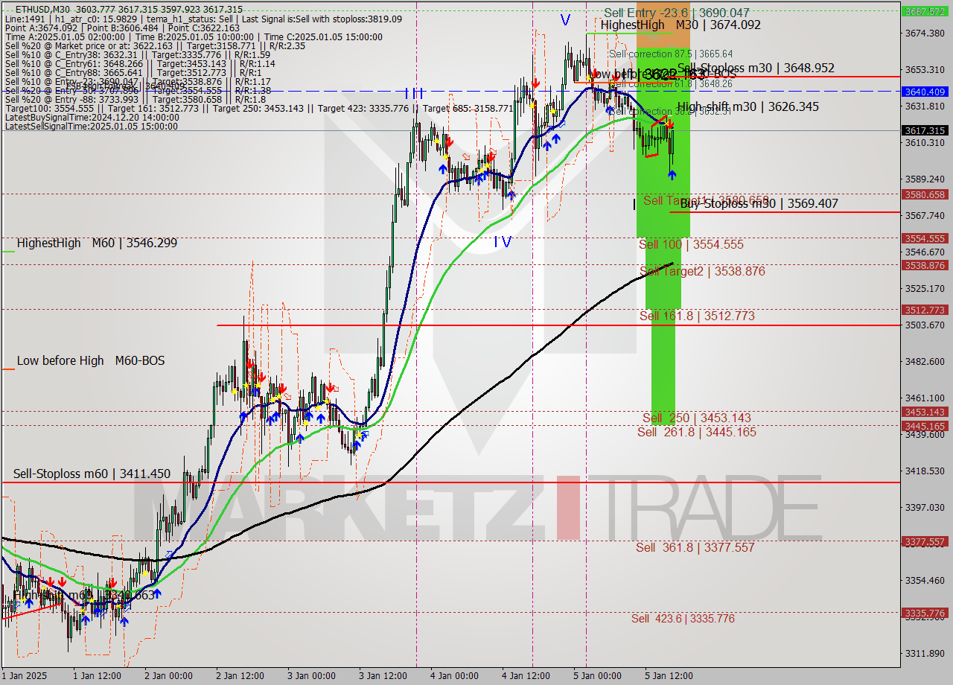
Task: Select the 'HighestHigh M30 | 3674.092' label
Action: [681, 25]
